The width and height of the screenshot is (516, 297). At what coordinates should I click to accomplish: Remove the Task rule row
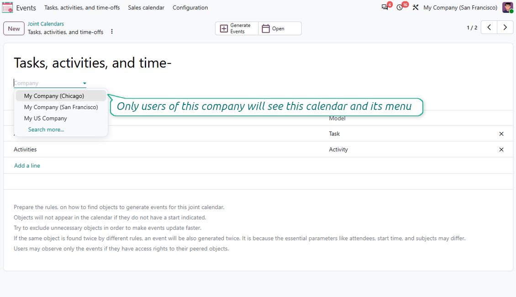pos(501,134)
